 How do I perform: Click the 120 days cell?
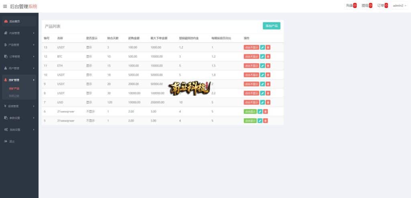(110, 102)
